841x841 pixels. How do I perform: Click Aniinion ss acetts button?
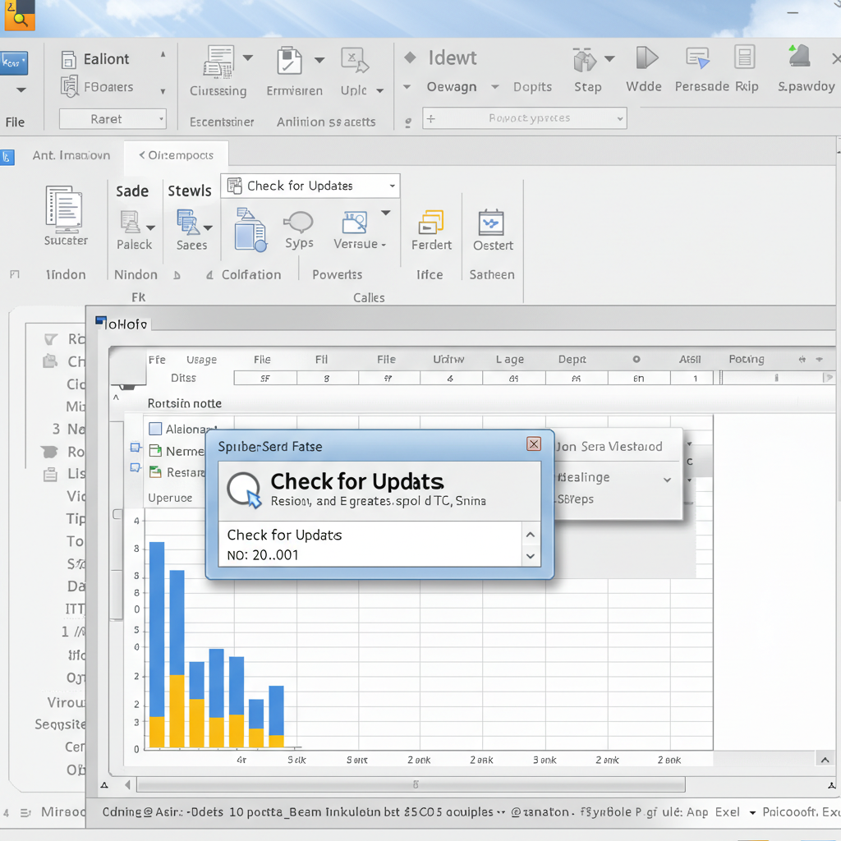click(325, 122)
